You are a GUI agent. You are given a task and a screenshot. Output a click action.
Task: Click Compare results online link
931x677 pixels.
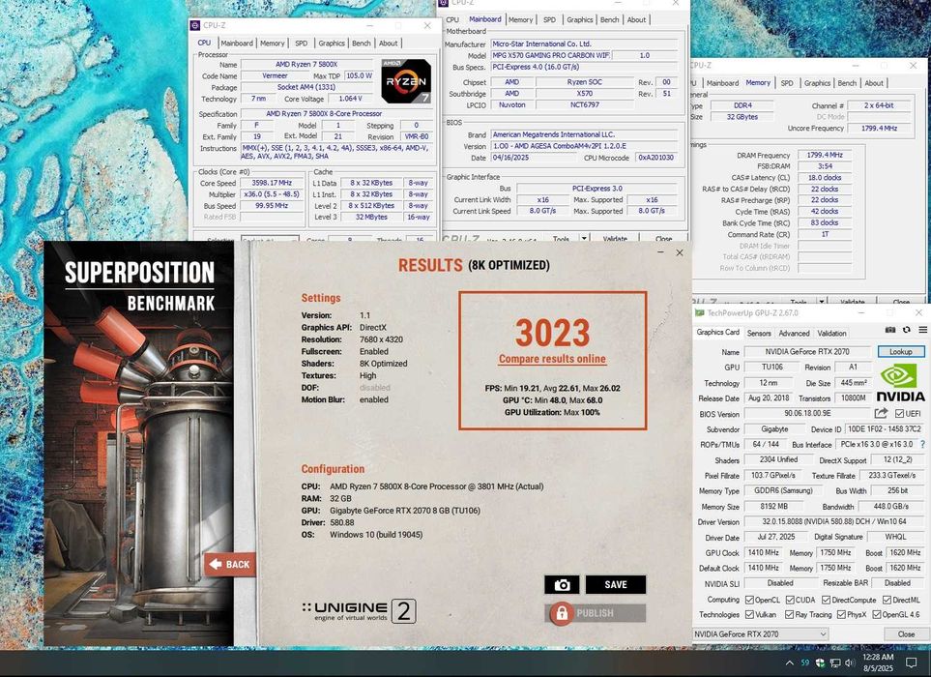coord(552,359)
